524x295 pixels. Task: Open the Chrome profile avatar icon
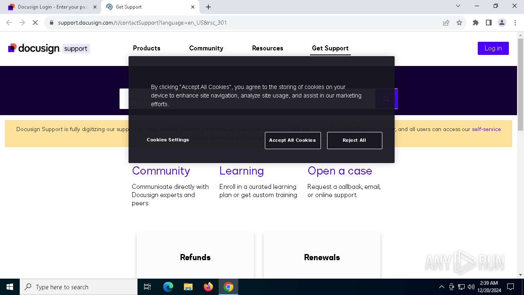pos(502,23)
